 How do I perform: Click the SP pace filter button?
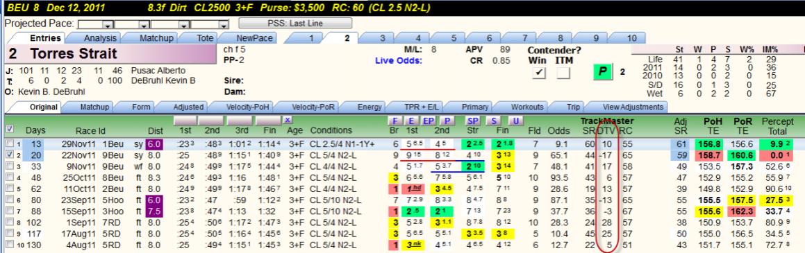(x=473, y=121)
